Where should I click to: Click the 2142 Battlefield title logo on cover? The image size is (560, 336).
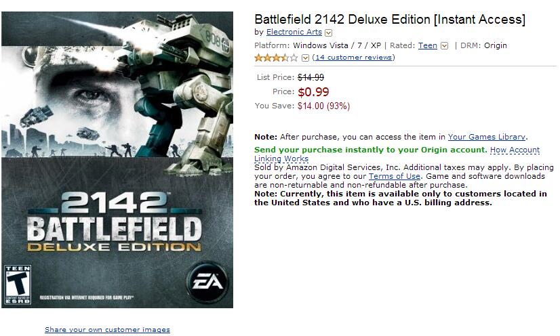tap(115, 222)
